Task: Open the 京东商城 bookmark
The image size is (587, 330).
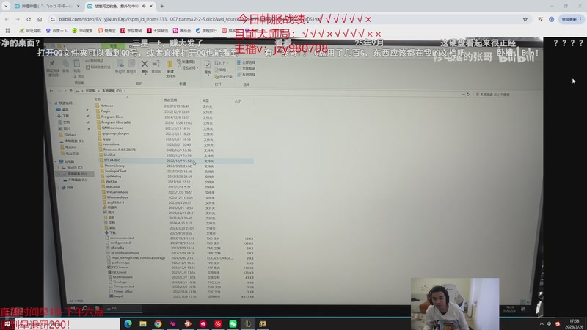Action: pyautogui.click(x=131, y=31)
